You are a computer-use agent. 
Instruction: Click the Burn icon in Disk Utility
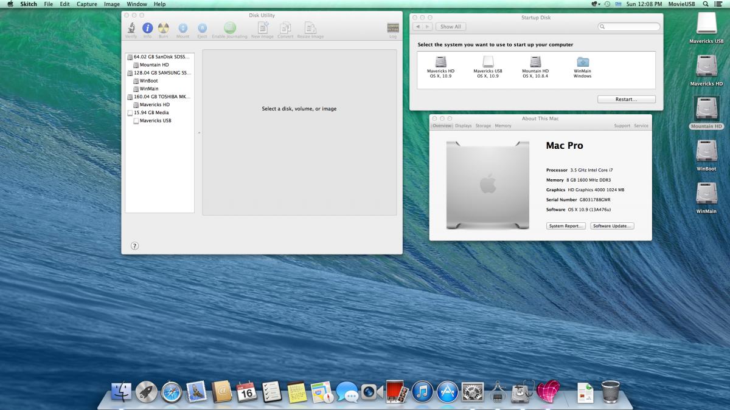tap(163, 29)
